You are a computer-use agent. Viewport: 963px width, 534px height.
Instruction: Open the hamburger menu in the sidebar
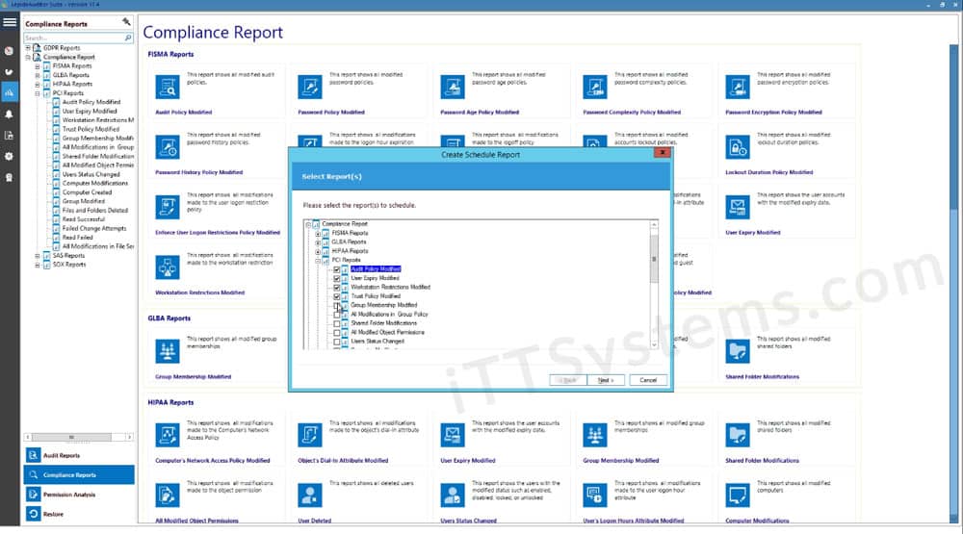coord(10,23)
